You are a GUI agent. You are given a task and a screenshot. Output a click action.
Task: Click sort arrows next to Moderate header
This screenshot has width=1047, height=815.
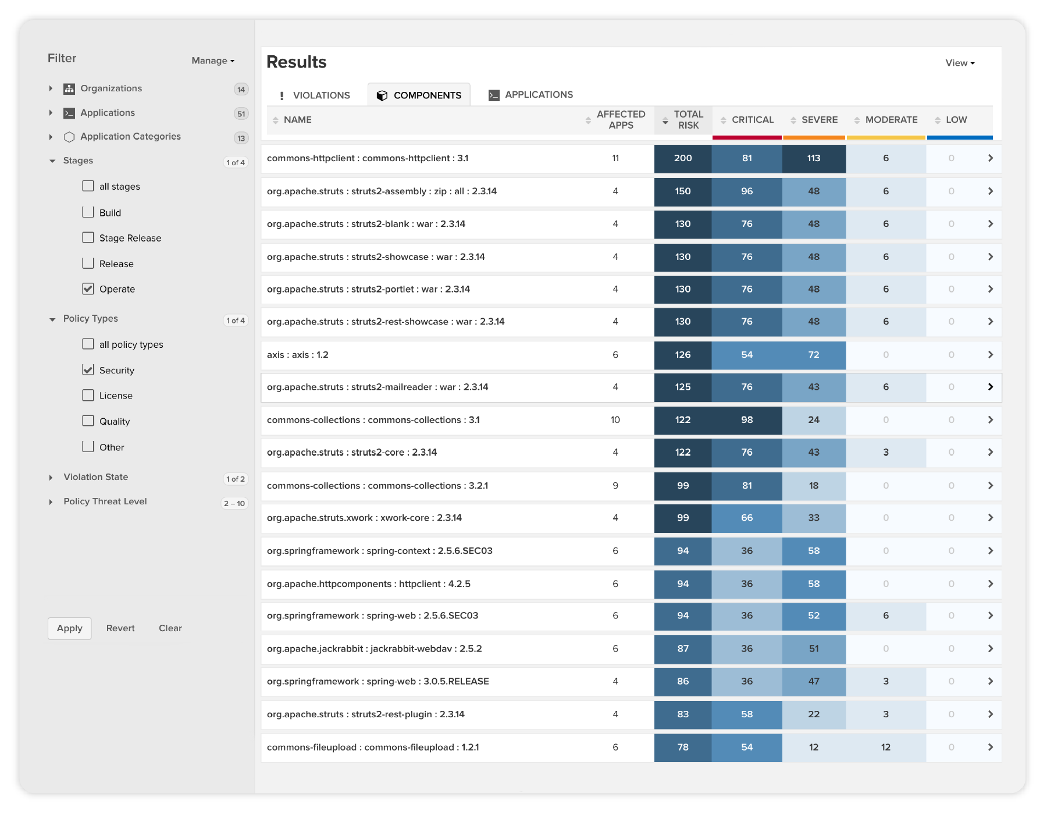857,120
